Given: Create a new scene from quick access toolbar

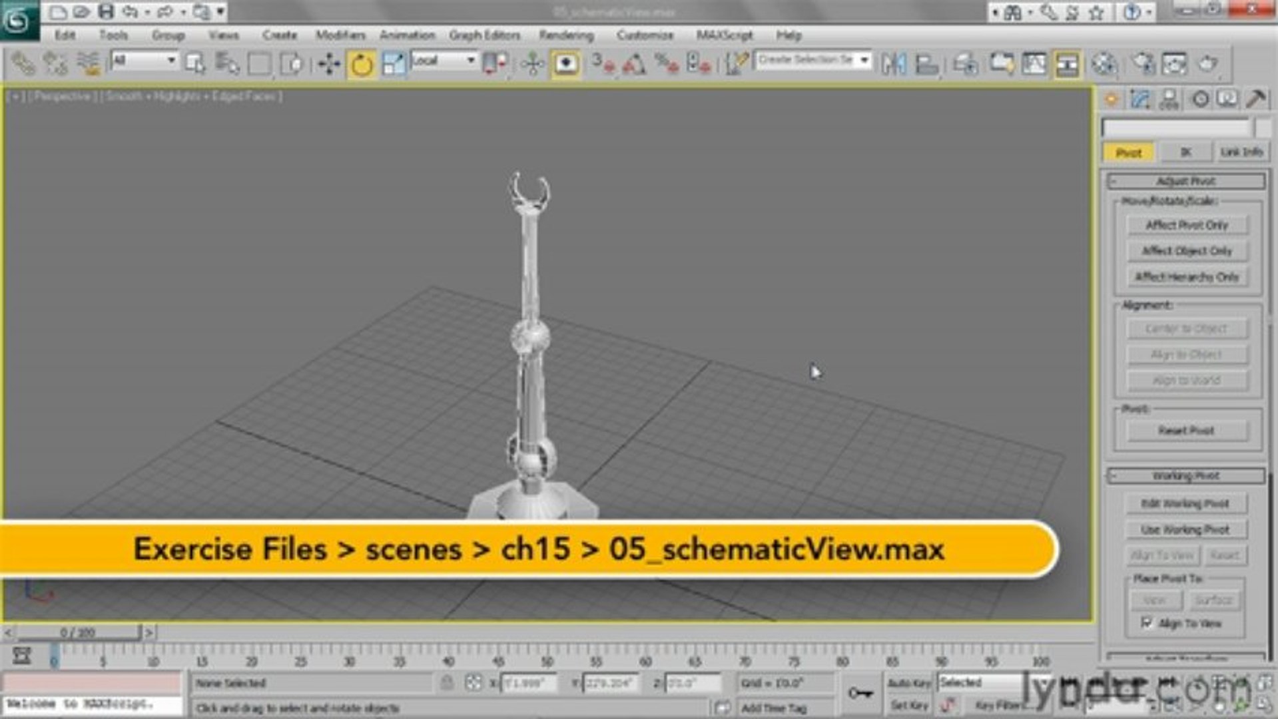Looking at the screenshot, I should pyautogui.click(x=58, y=11).
